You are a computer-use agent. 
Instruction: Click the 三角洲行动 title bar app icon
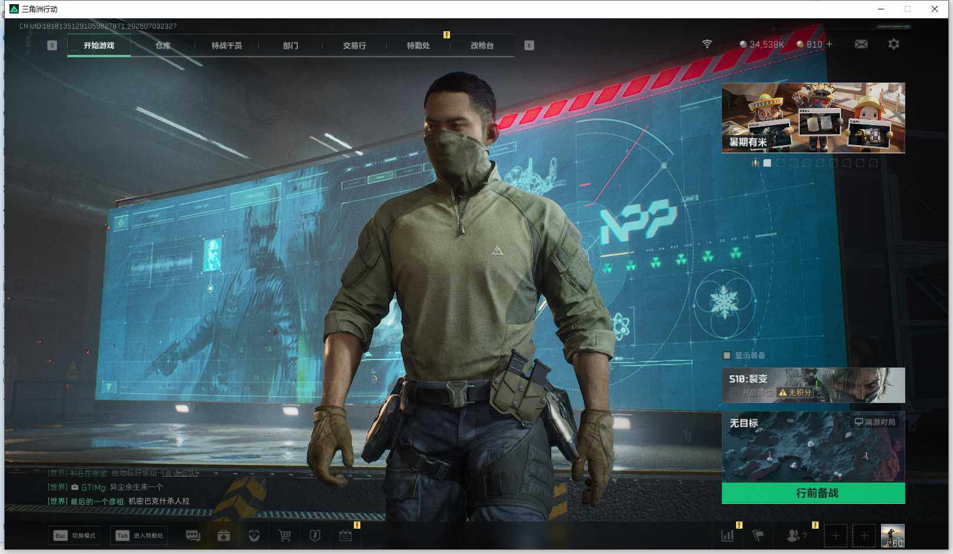(14, 9)
